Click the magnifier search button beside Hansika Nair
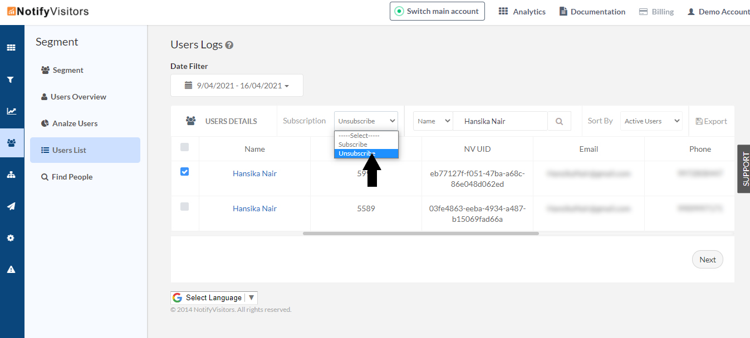This screenshot has height=338, width=750. click(x=559, y=121)
